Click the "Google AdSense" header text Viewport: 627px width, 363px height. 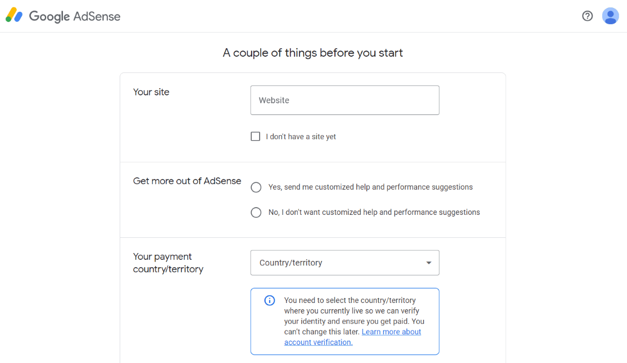75,16
